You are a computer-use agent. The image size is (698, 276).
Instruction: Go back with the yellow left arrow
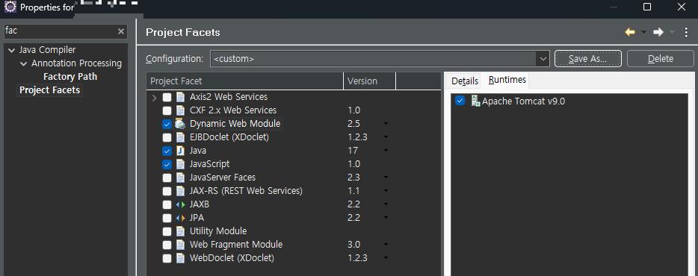(x=629, y=32)
